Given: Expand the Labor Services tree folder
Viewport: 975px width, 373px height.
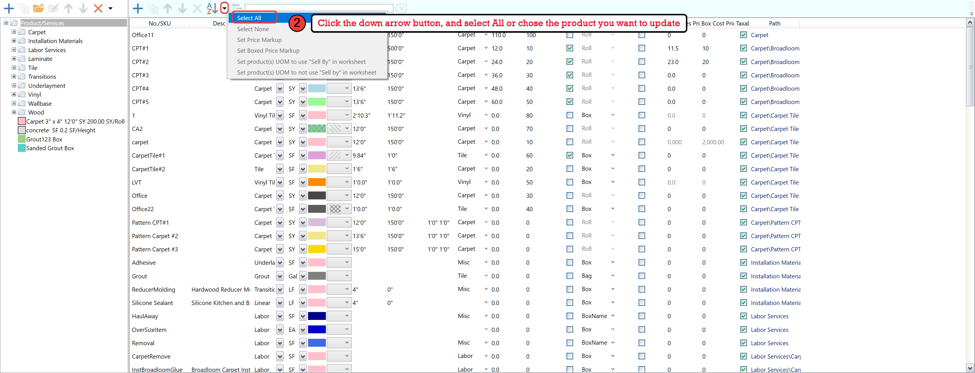Looking at the screenshot, I should [x=14, y=50].
